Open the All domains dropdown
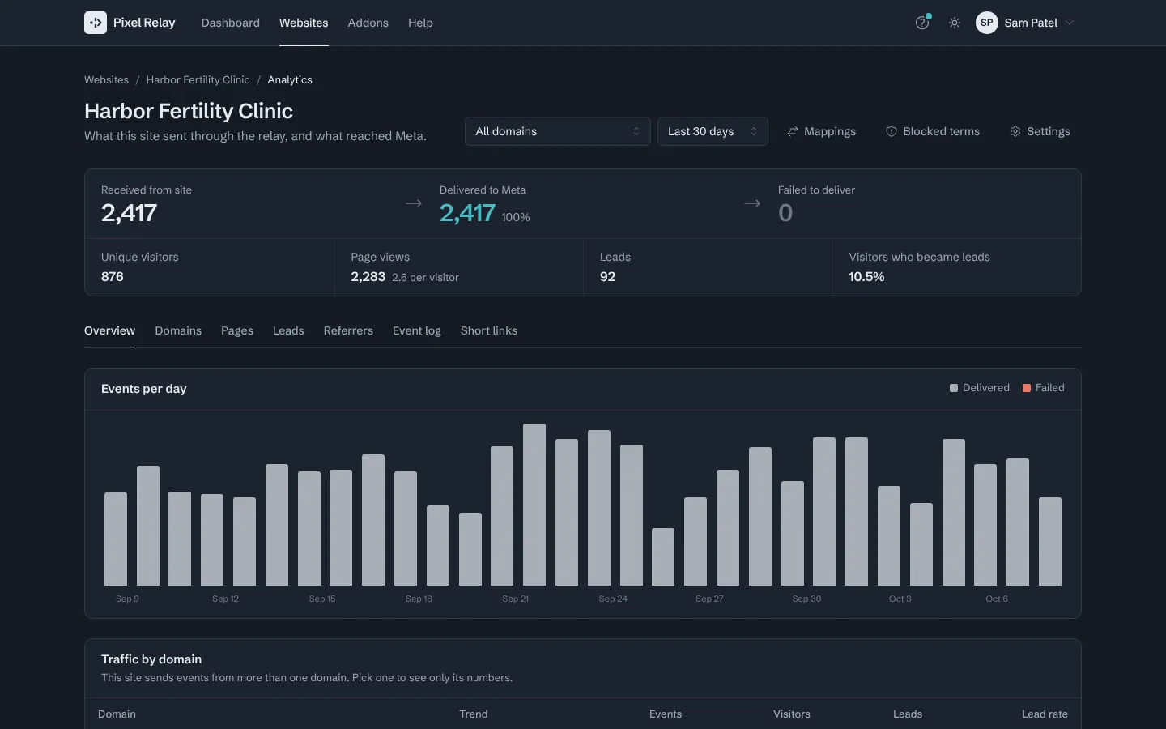Screen dimensions: 1166x729 click(557, 131)
